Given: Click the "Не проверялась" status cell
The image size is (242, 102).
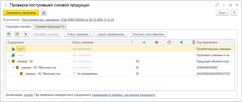Looking at the screenshot, I should pos(88,74).
